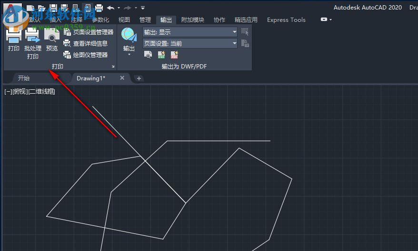Image resolution: width=418 pixels, height=251 pixels.
Task: Switch to the 管理 ribbon tab
Action: pos(145,19)
